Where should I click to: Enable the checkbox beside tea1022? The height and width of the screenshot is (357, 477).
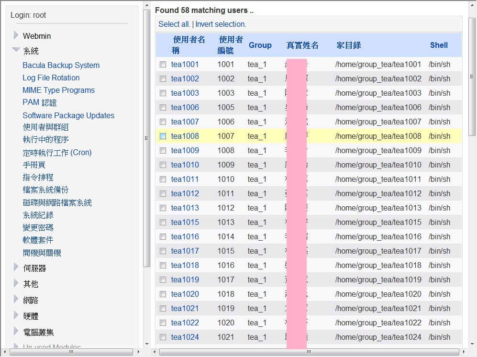coord(163,323)
